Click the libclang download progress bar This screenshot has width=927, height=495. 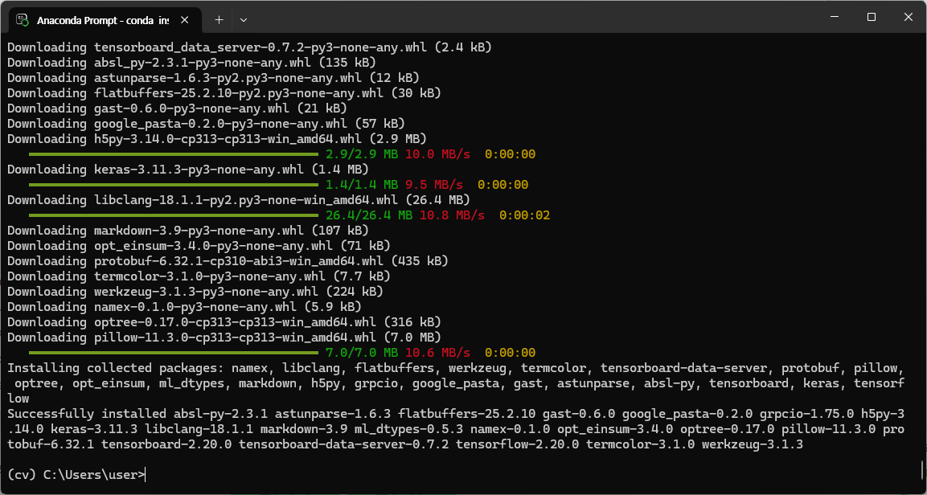point(173,215)
